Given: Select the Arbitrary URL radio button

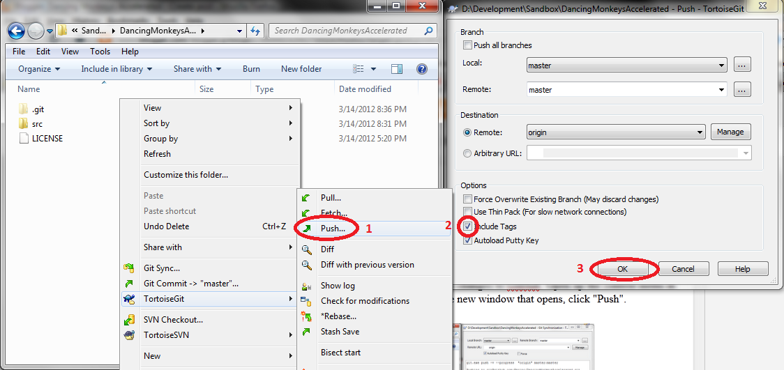Looking at the screenshot, I should [x=467, y=153].
